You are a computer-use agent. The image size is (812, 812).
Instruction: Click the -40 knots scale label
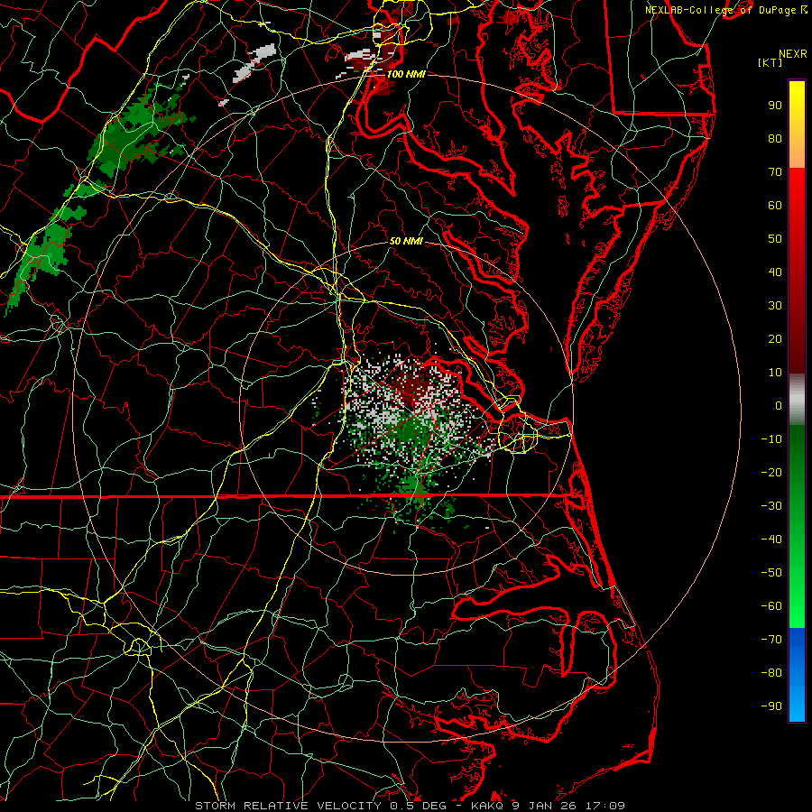tap(771, 540)
